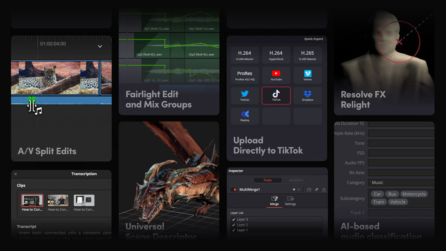446x251 pixels.
Task: Open the Replay export option
Action: 245,115
